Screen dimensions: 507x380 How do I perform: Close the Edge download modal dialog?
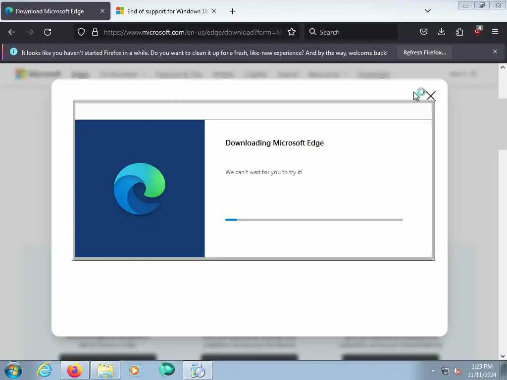pyautogui.click(x=431, y=95)
